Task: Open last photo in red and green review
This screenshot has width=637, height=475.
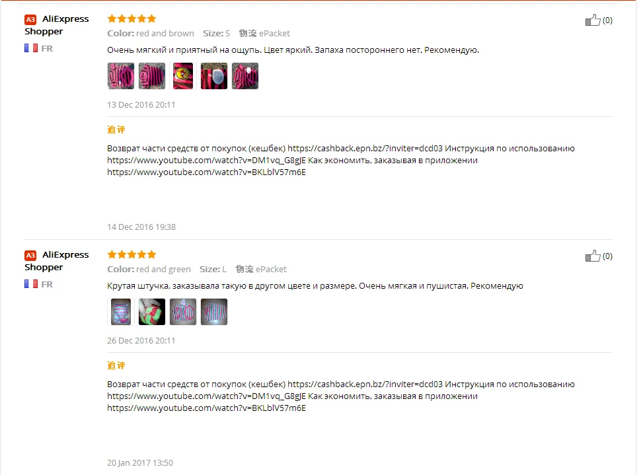Action: (214, 312)
